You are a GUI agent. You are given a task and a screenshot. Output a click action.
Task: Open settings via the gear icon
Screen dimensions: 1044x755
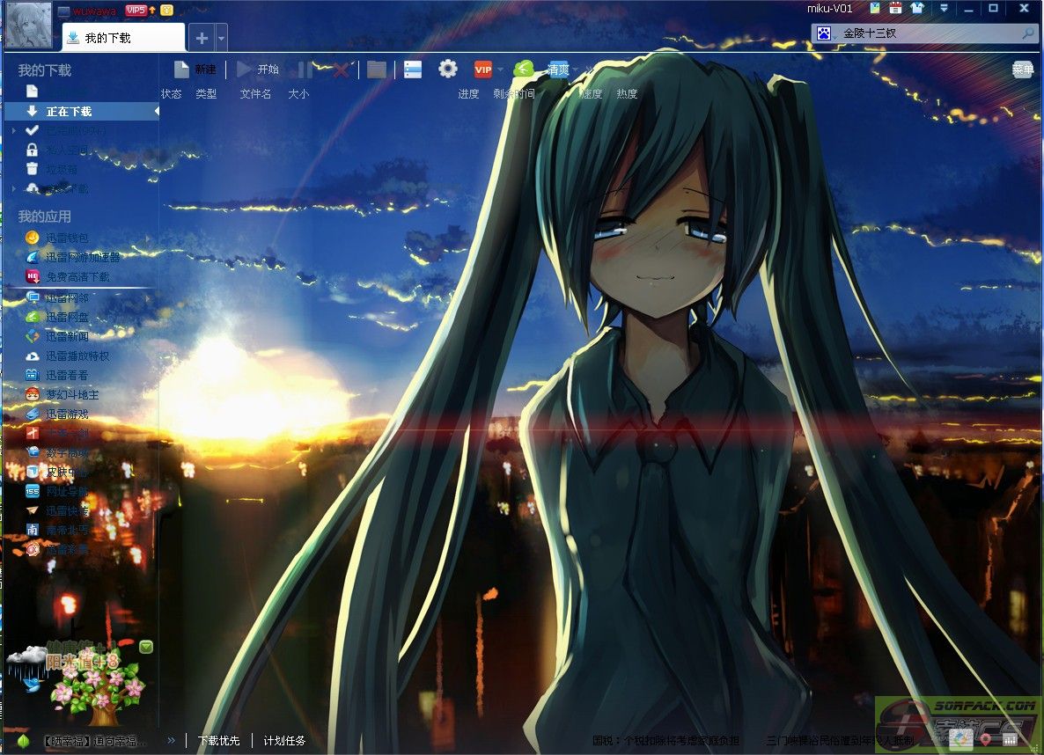[x=448, y=69]
